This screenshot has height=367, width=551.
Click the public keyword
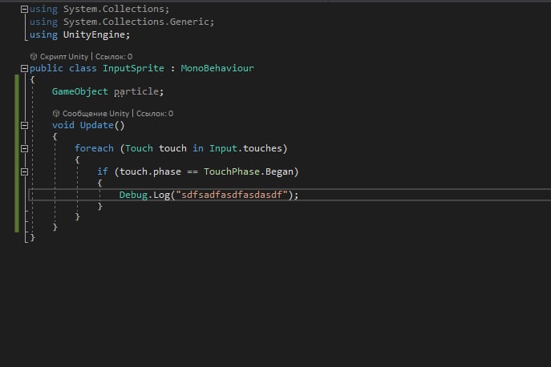pos(46,68)
